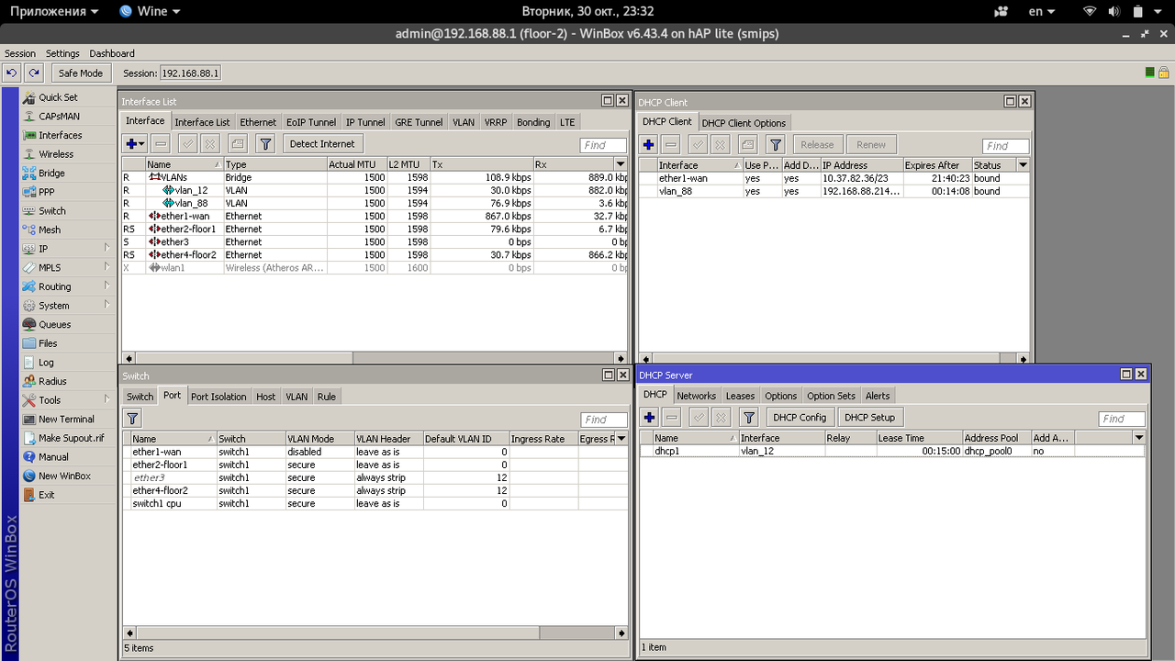This screenshot has width=1175, height=661.
Task: Switch to Ethernet tab in Interface List
Action: pos(258,122)
